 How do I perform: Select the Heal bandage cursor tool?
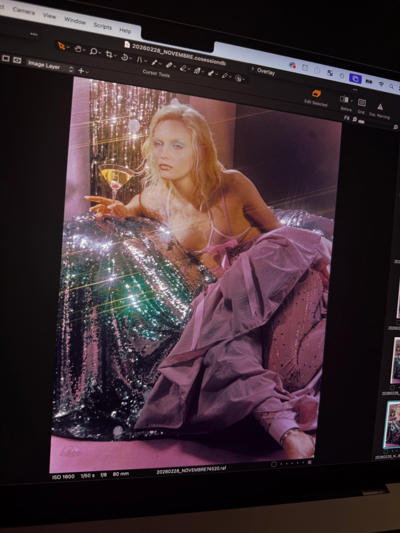point(168,65)
